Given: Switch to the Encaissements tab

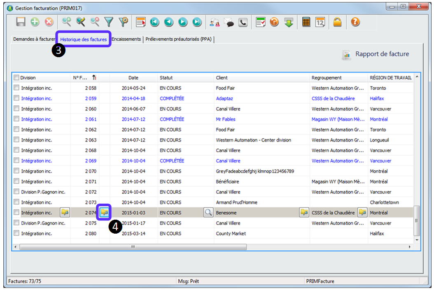Looking at the screenshot, I should [126, 39].
